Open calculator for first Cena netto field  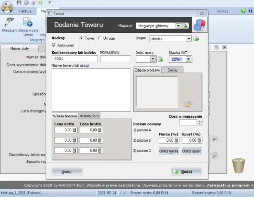pyautogui.click(x=74, y=130)
